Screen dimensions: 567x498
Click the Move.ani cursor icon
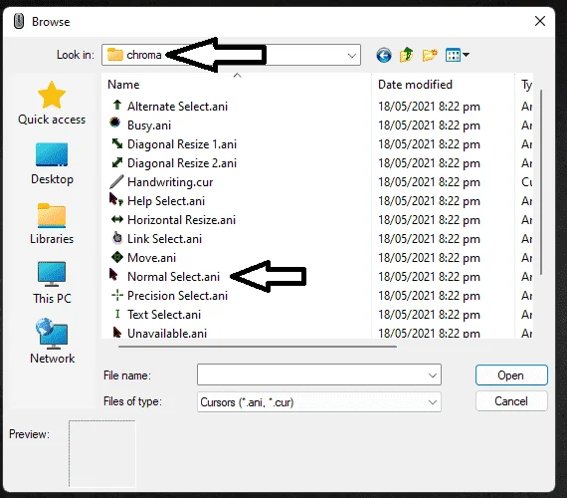(x=117, y=257)
